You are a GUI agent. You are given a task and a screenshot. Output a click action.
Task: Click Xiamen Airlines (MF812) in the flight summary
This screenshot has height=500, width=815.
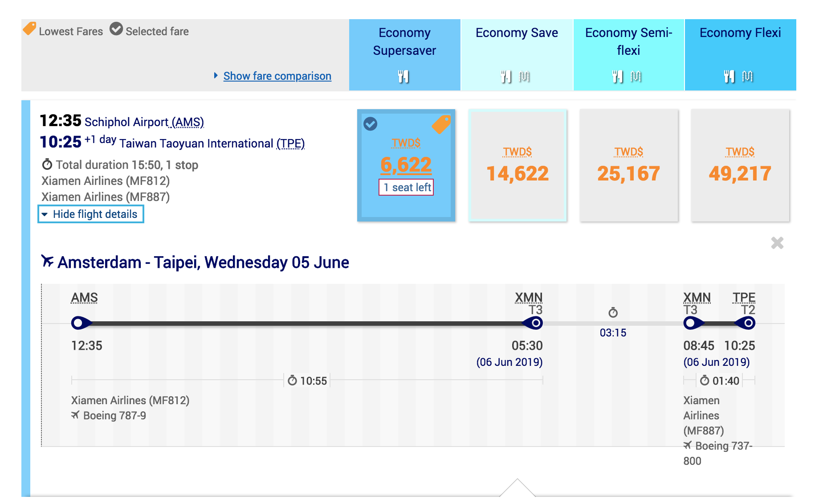tap(106, 181)
